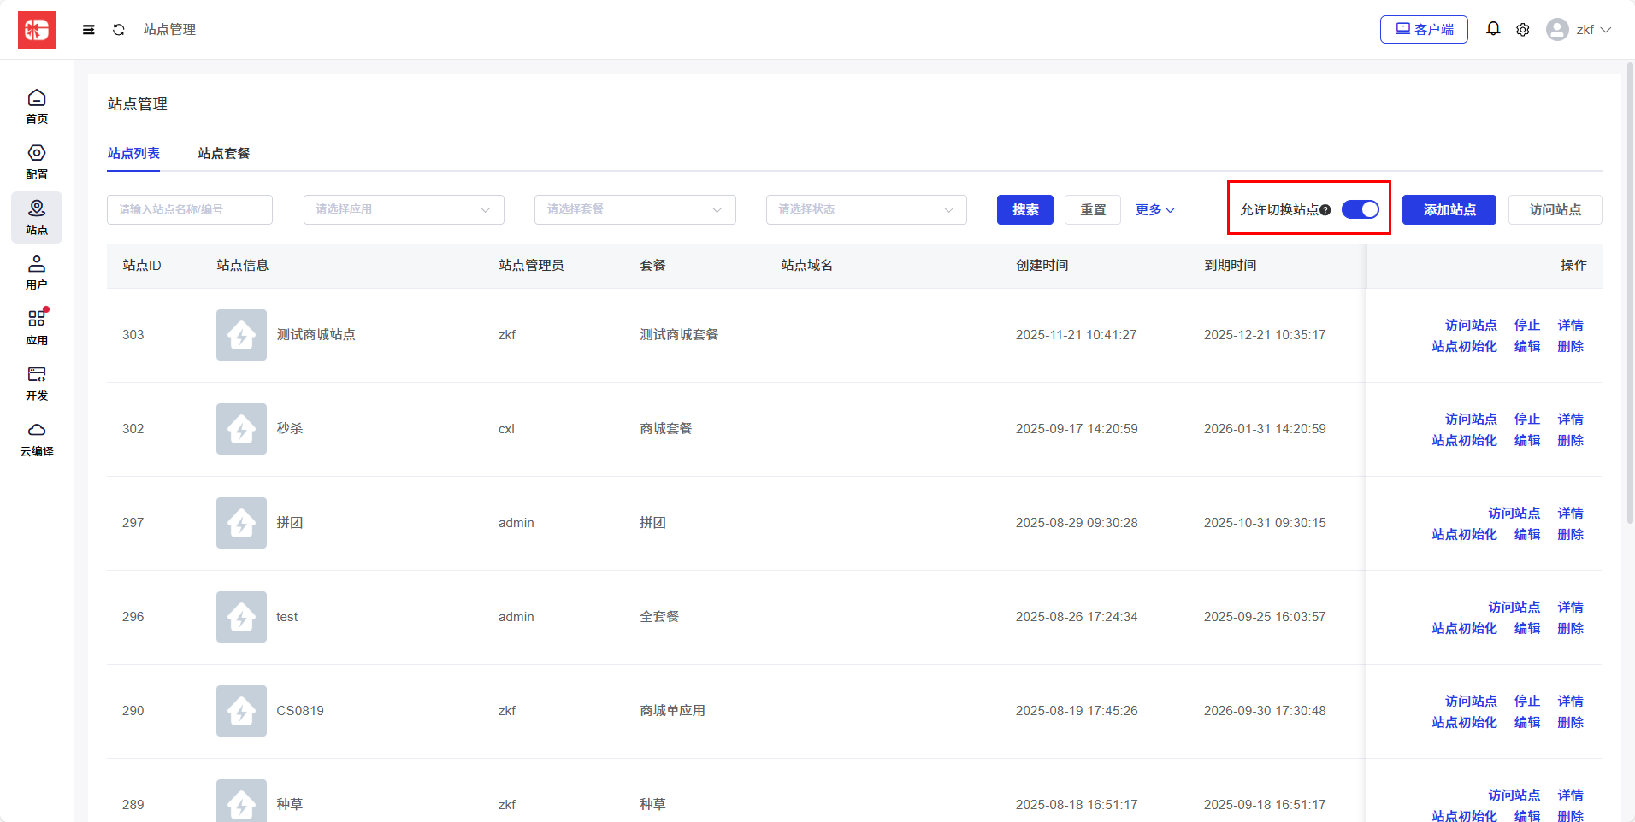This screenshot has height=822, width=1635.
Task: Open the 请选择状态 dropdown
Action: pos(865,209)
